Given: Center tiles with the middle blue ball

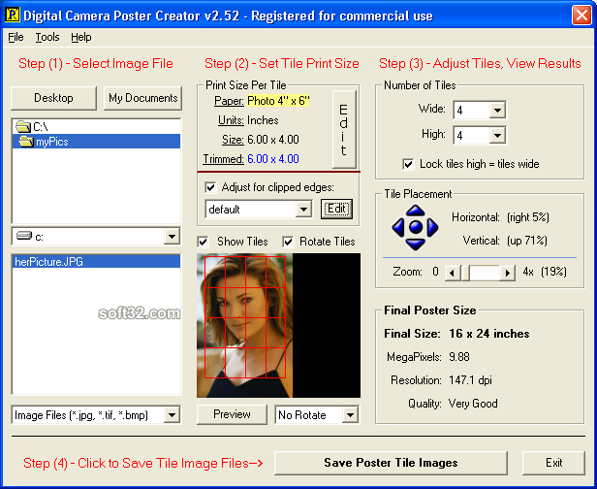Looking at the screenshot, I should [416, 227].
